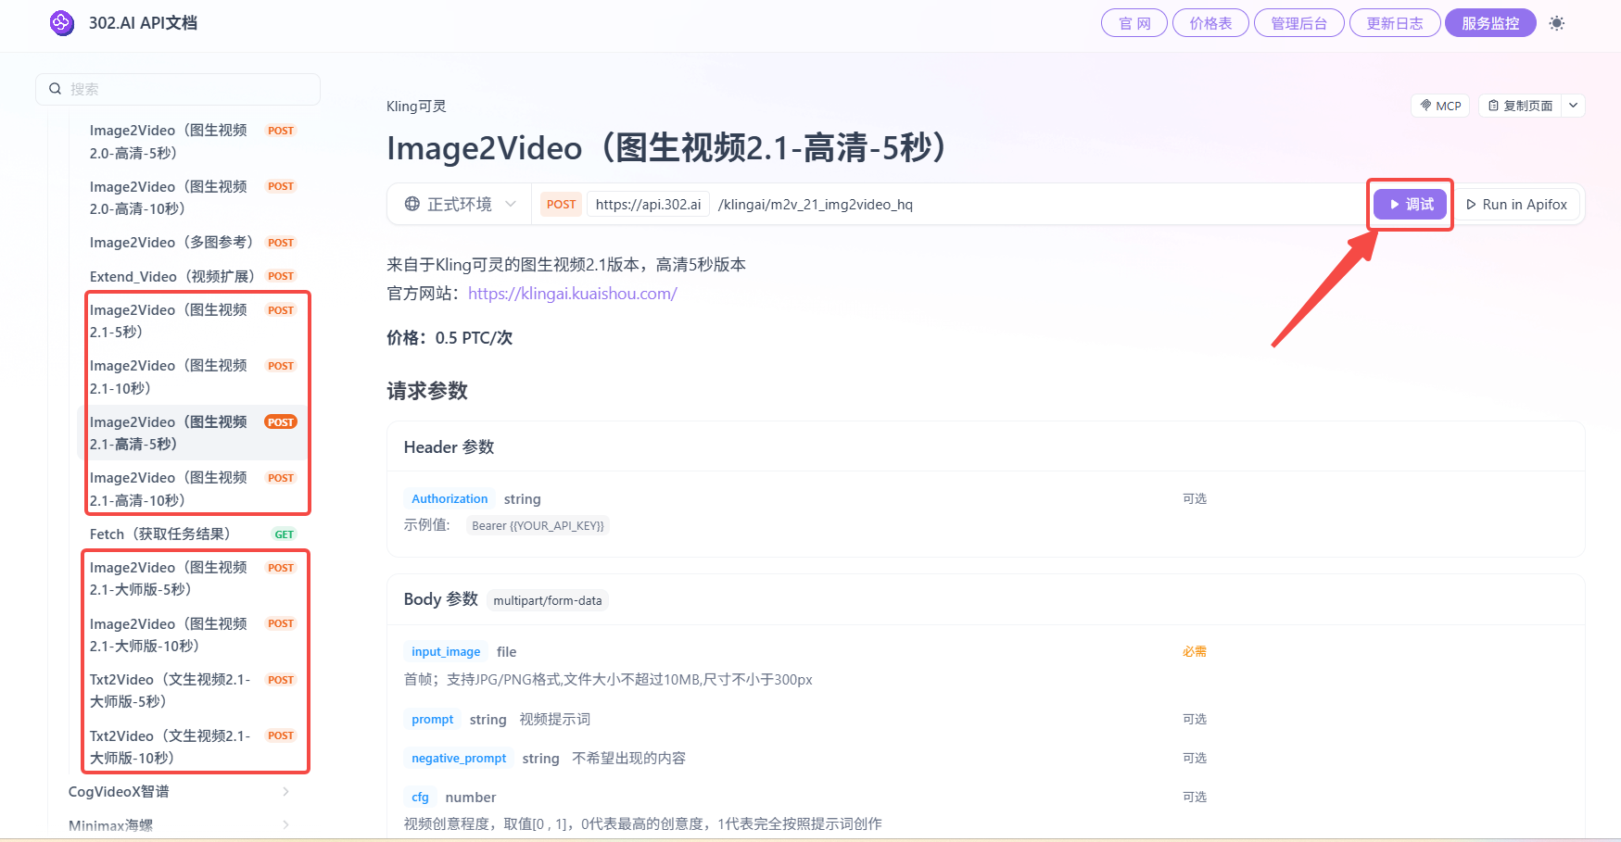The width and height of the screenshot is (1621, 842).
Task: Click the Authorization header parameter name
Action: click(450, 498)
